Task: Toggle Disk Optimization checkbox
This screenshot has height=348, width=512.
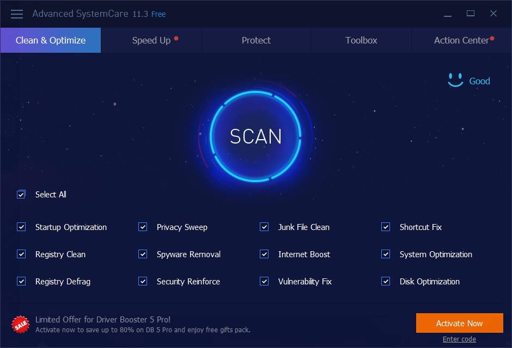Action: click(386, 281)
